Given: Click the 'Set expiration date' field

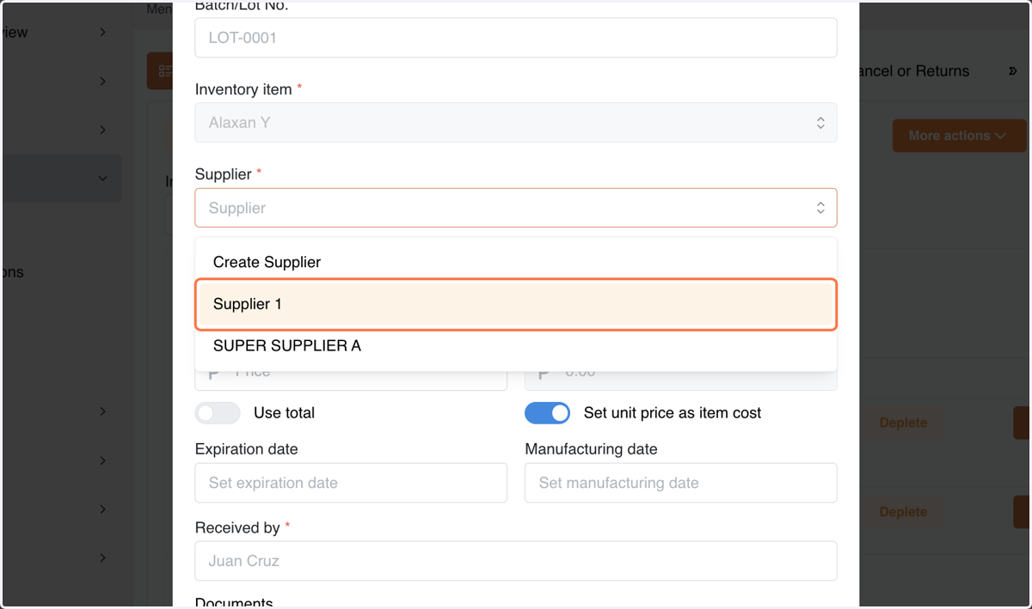Looking at the screenshot, I should point(351,483).
